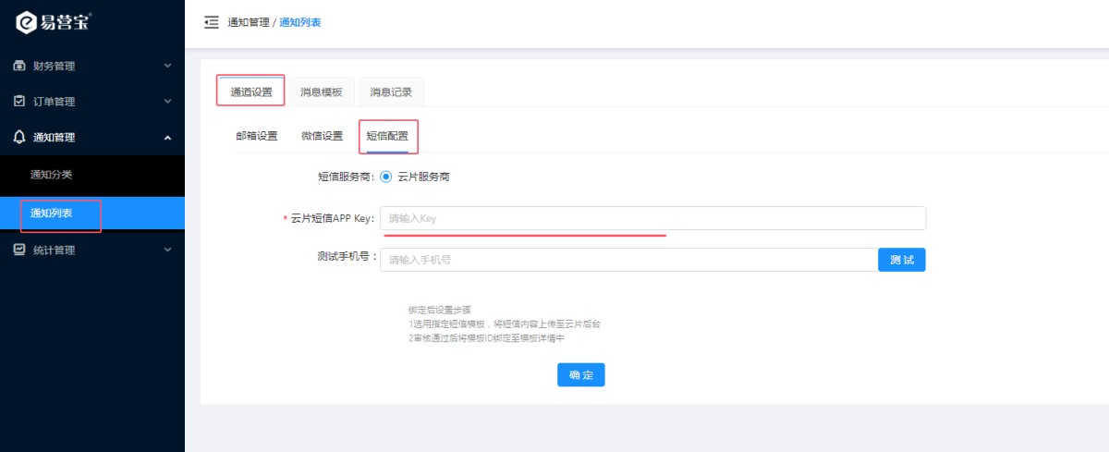Click the 统计管理 chart icon
The height and width of the screenshot is (452, 1109).
pos(19,250)
